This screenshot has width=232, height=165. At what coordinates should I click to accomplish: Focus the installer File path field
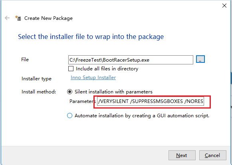pos(131,60)
